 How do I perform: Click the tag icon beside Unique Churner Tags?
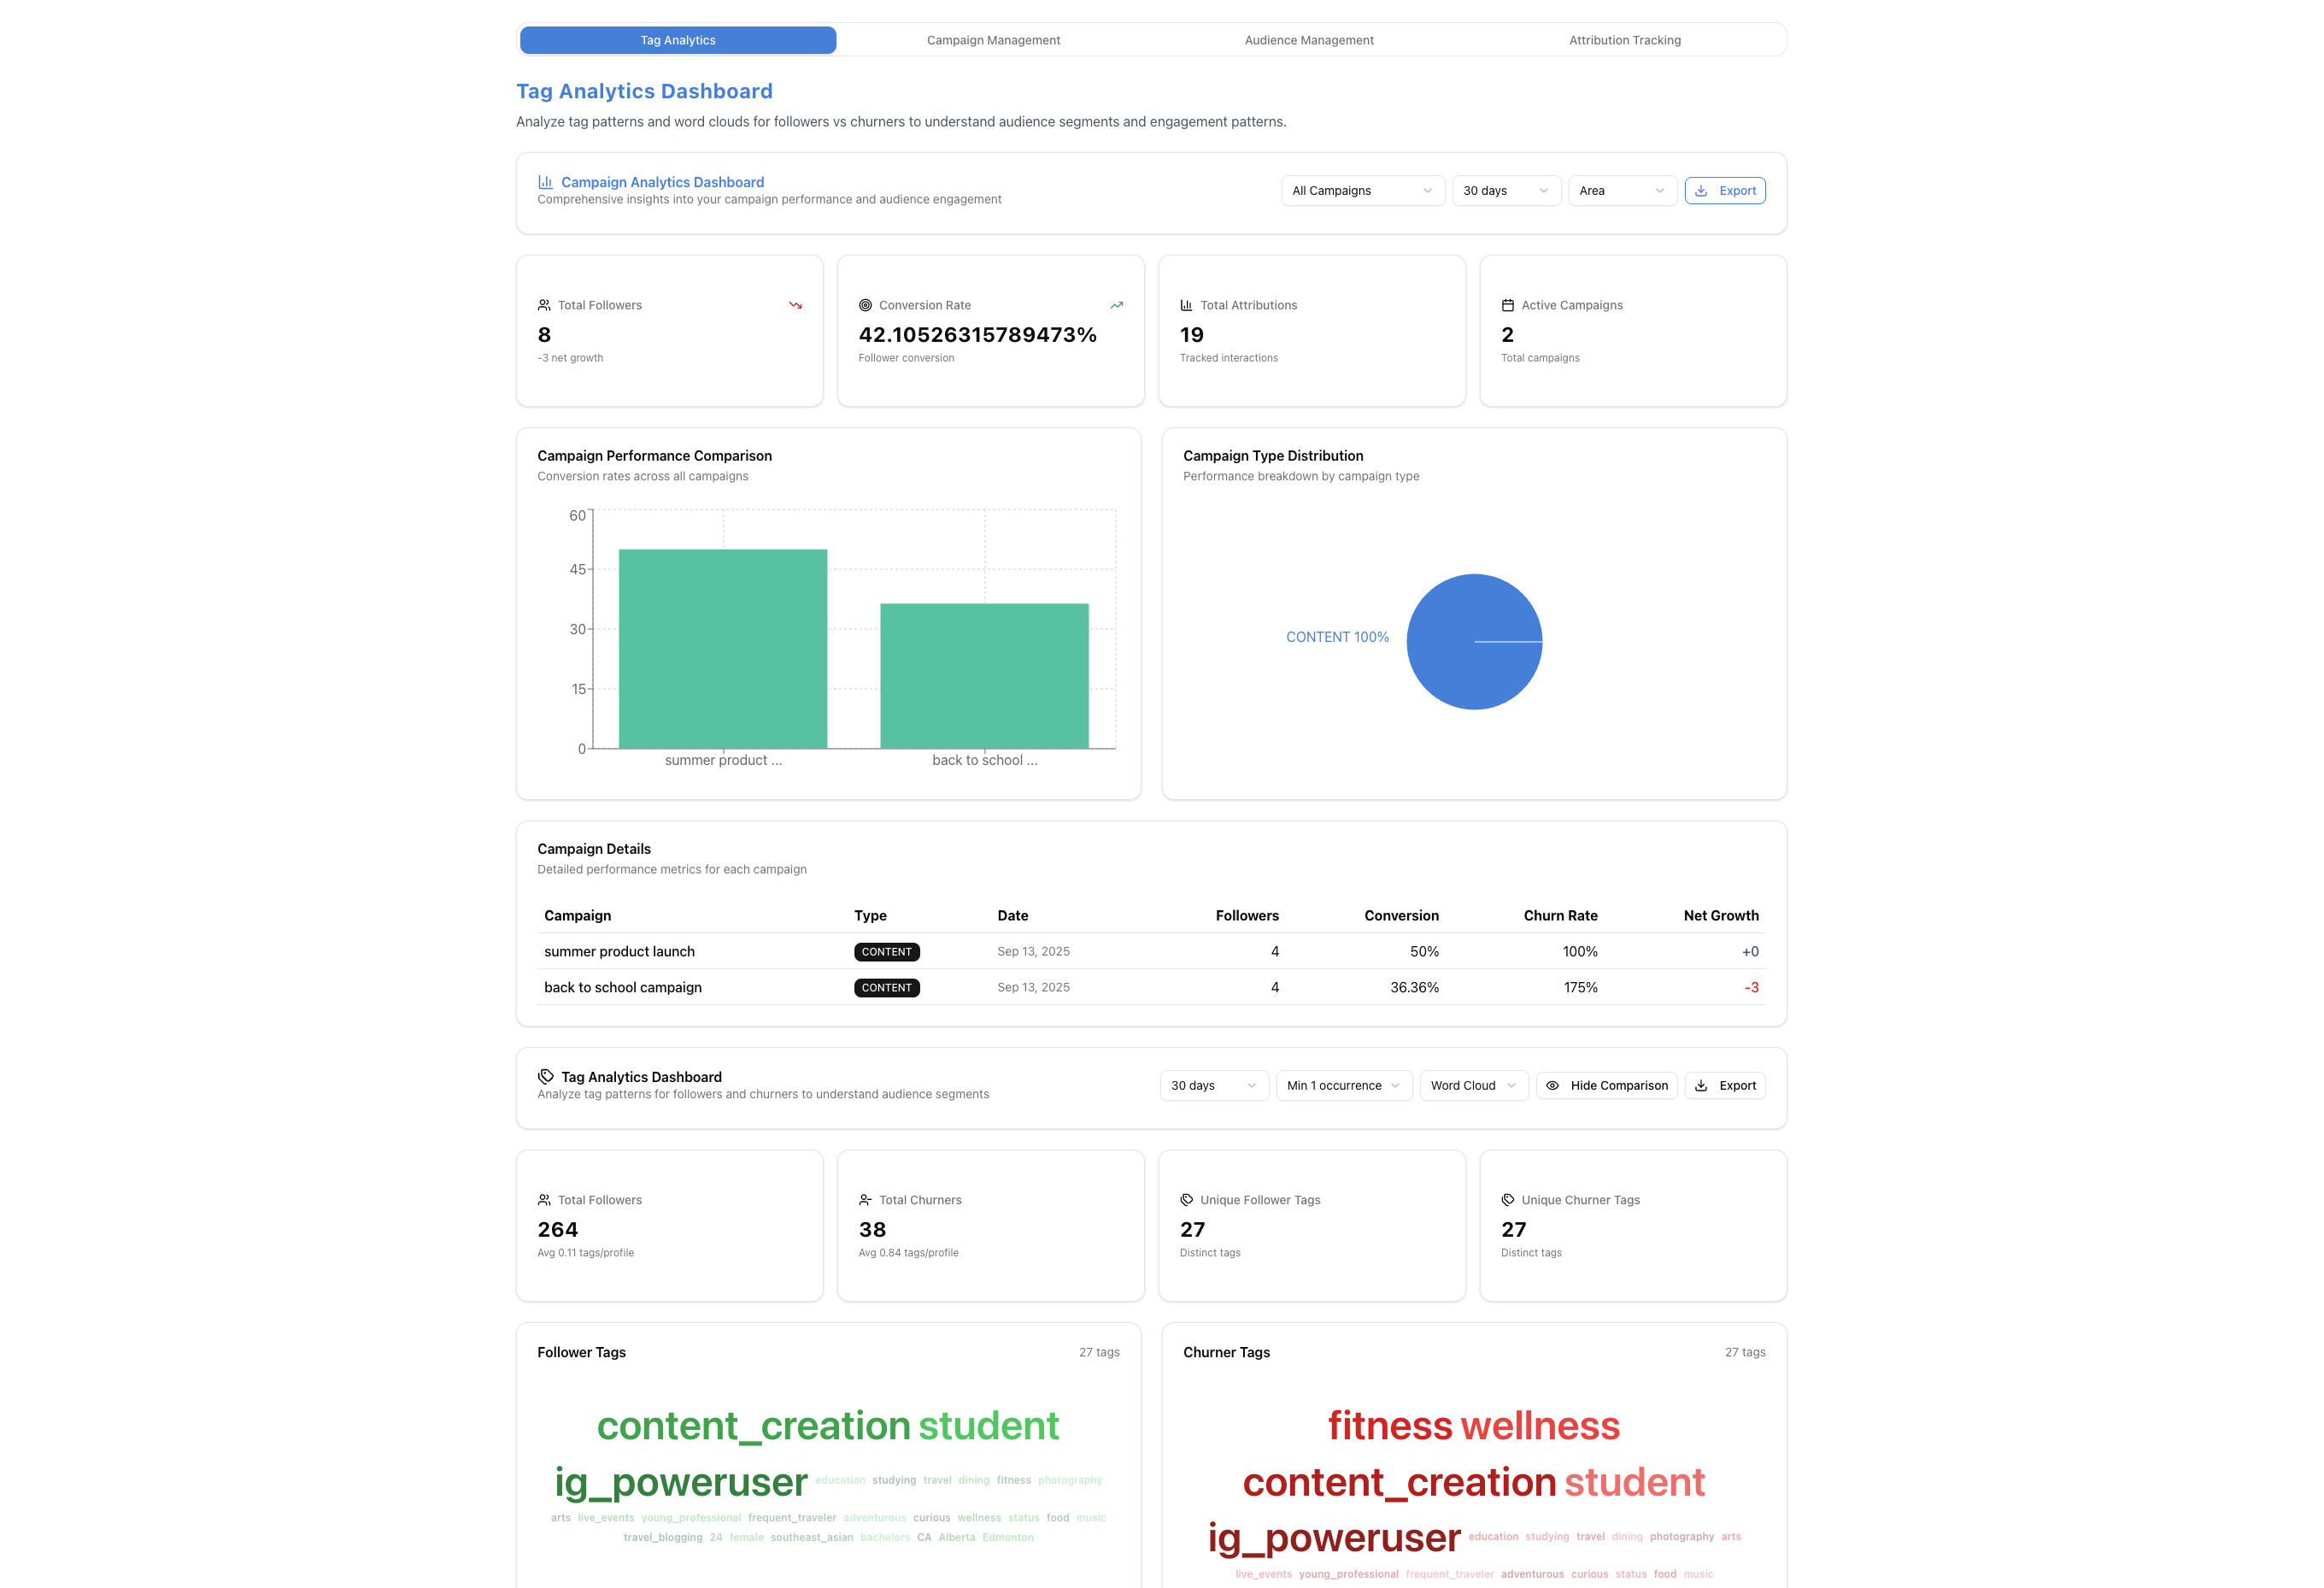pyautogui.click(x=1507, y=1200)
